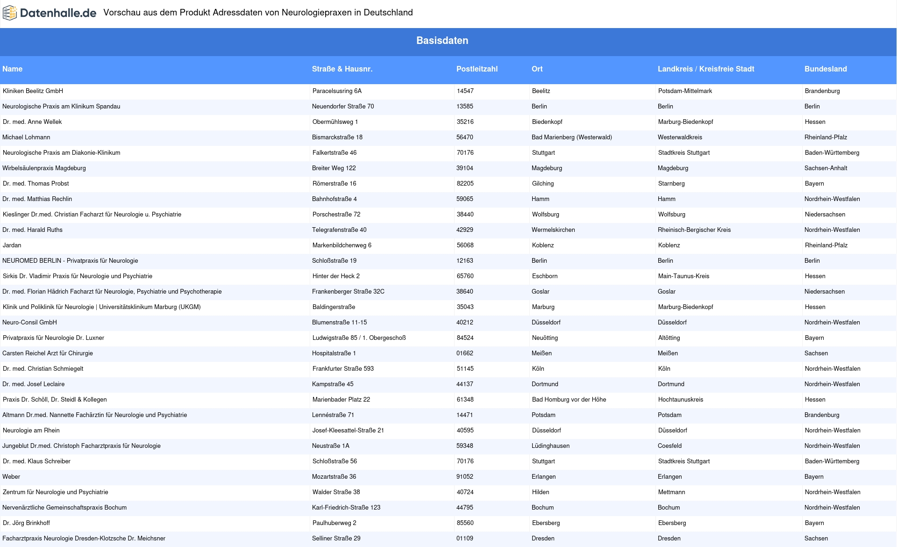Viewport: 897px width, 547px height.
Task: Click the Bismarckstraße 18 address cell
Action: click(337, 137)
